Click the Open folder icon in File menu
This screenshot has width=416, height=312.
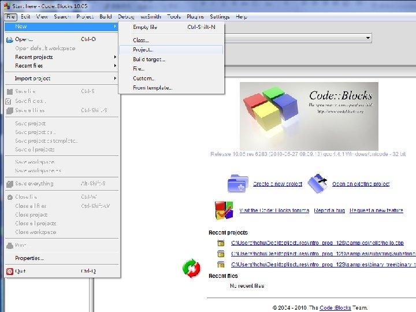[x=10, y=40]
